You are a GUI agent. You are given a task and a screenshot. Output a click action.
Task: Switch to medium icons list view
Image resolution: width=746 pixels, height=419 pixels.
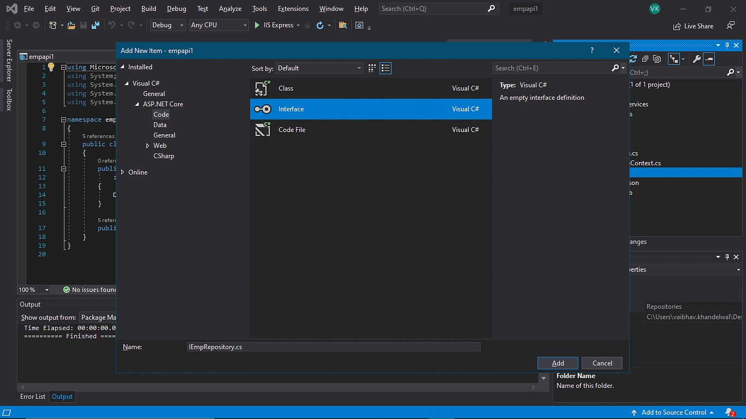point(386,68)
